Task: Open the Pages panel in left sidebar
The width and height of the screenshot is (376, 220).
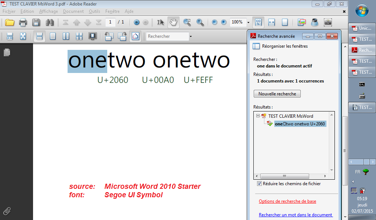Action: [7, 52]
